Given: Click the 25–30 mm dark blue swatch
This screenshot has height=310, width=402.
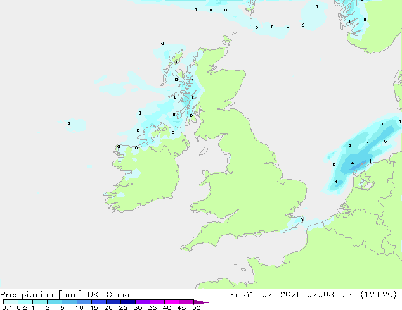Looking at the screenshot, I should [128, 302].
